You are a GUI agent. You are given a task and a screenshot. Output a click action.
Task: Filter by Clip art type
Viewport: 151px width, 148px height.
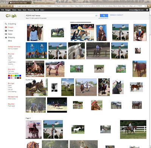[10, 89]
